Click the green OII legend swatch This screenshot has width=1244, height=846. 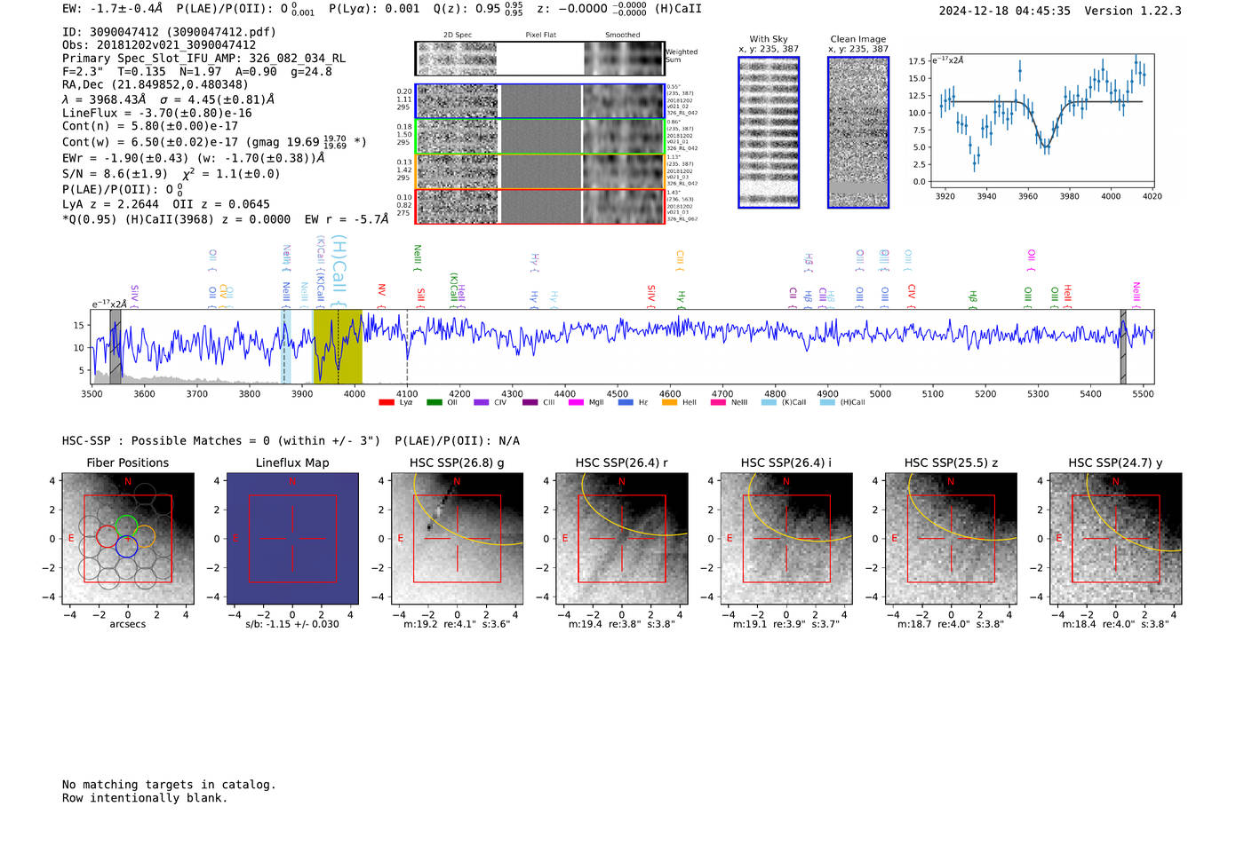coord(434,402)
